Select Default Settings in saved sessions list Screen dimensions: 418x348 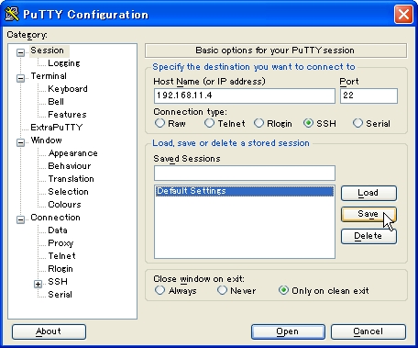click(245, 191)
